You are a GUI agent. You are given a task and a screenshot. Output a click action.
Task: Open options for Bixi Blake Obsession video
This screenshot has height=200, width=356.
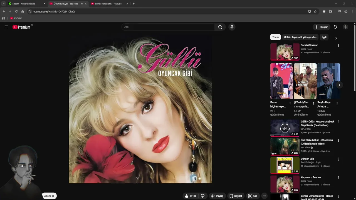pyautogui.click(x=338, y=141)
